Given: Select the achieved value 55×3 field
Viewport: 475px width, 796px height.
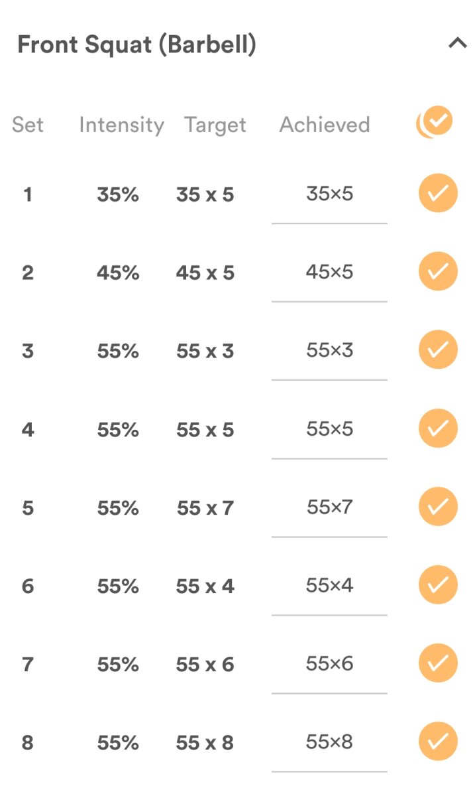Looking at the screenshot, I should pos(329,351).
